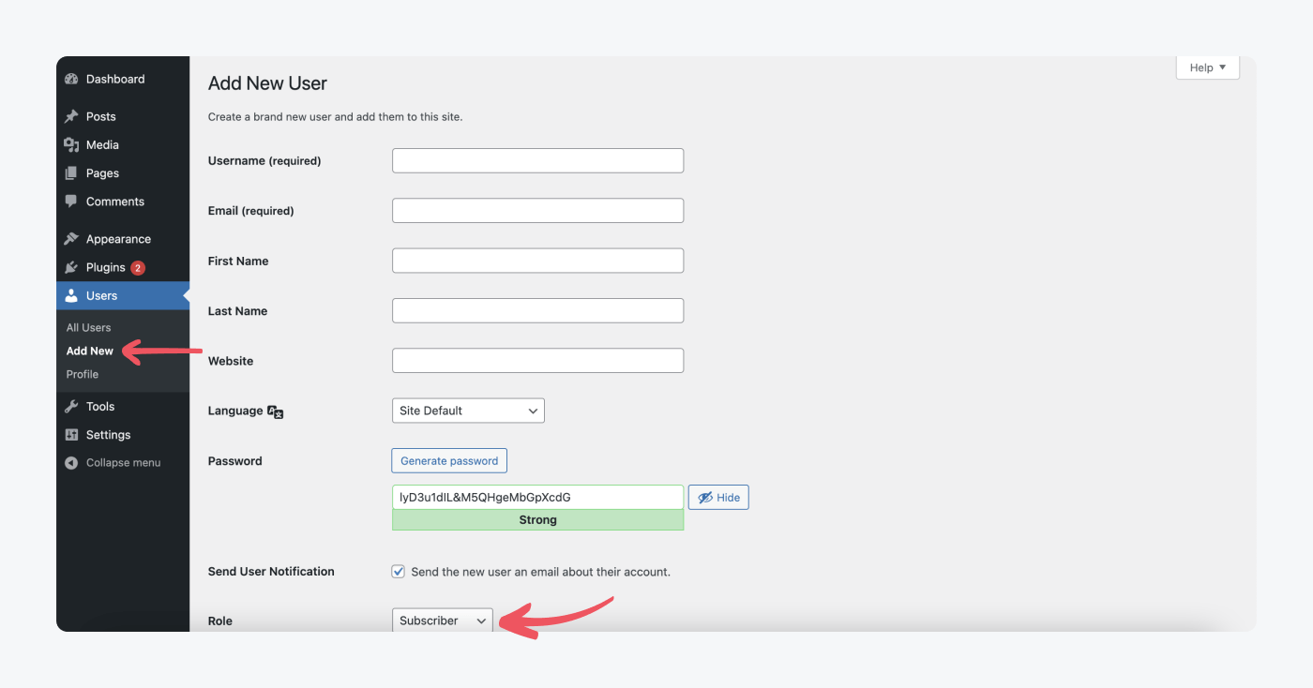Open Settings using the sidebar icon
Viewport: 1313px width, 688px height.
coord(73,434)
